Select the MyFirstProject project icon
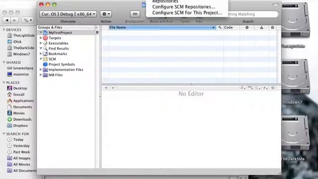This screenshot has height=179, width=318. [x=45, y=32]
